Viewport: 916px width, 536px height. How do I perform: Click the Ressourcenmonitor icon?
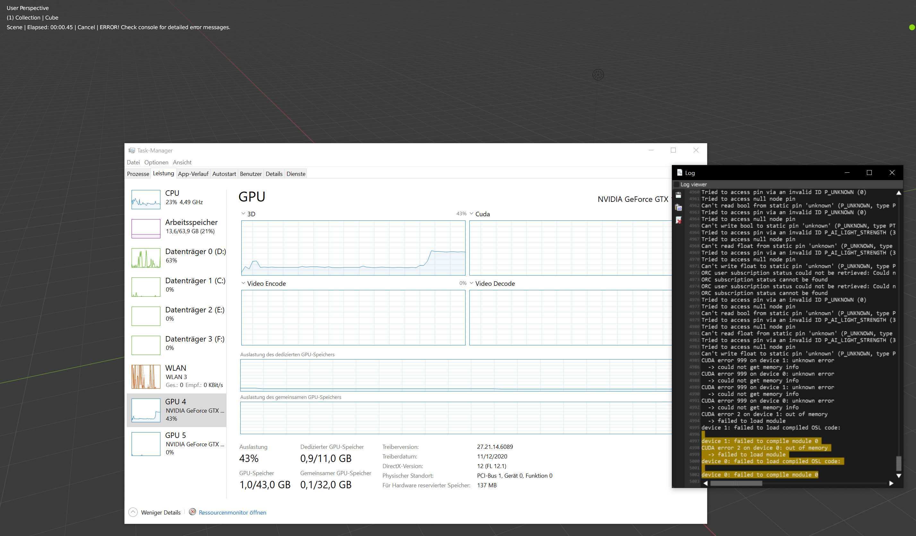193,512
